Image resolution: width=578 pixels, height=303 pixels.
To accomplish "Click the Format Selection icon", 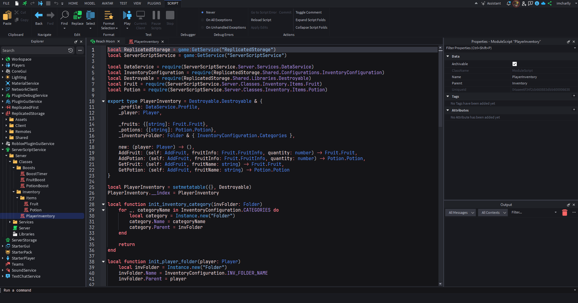I will 108,15.
